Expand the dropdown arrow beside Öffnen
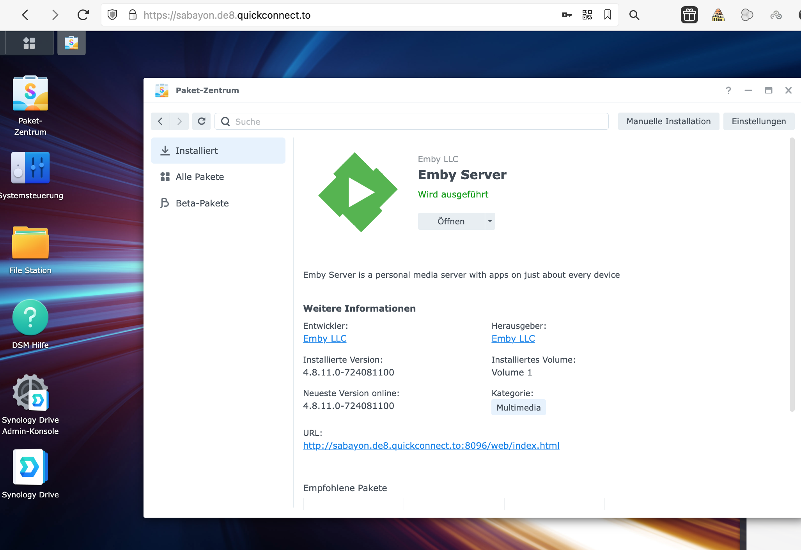 click(490, 221)
